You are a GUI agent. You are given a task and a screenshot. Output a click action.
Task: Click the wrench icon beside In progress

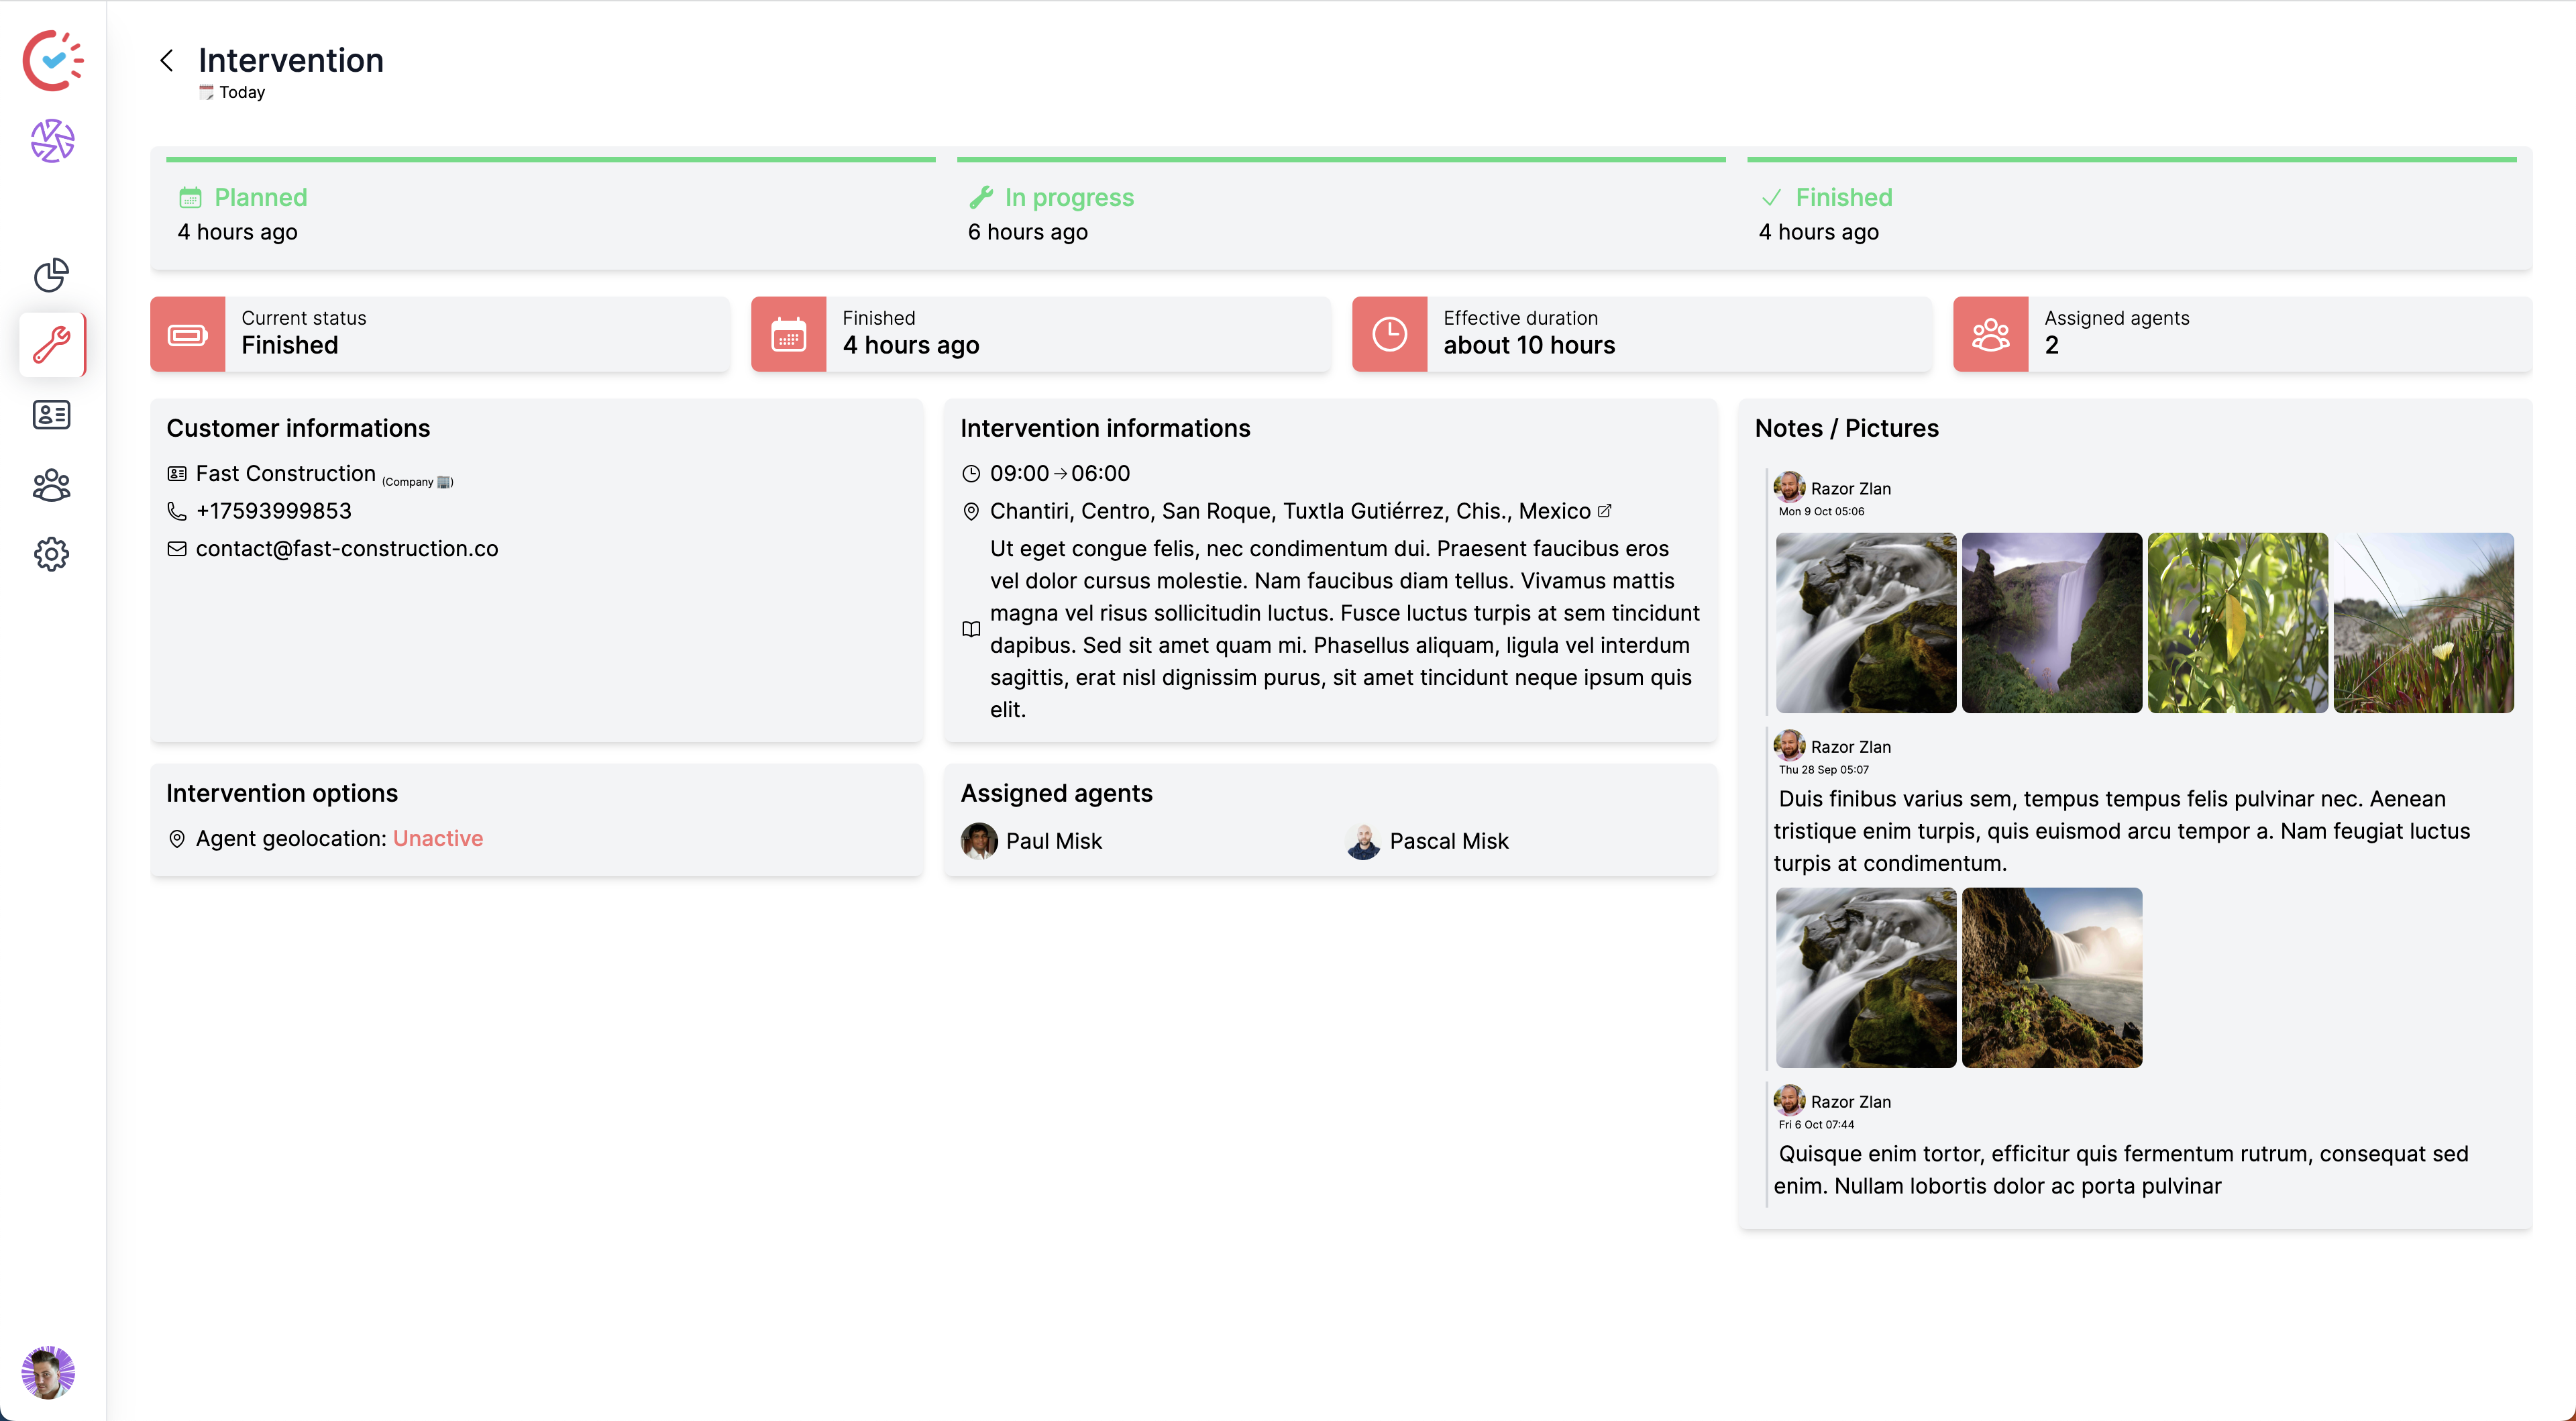pyautogui.click(x=981, y=197)
